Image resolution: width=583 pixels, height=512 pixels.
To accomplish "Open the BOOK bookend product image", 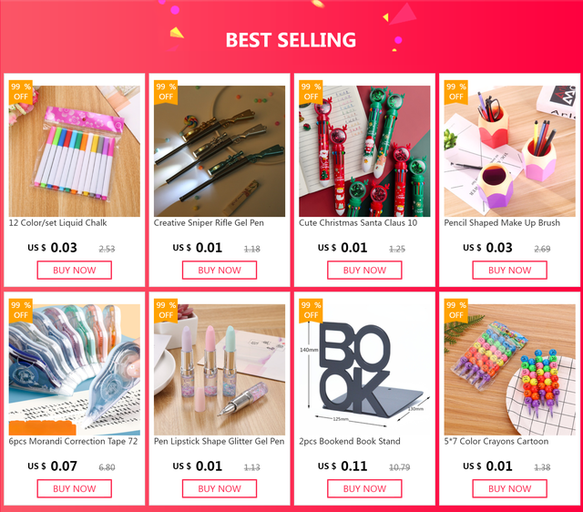I will click(364, 370).
